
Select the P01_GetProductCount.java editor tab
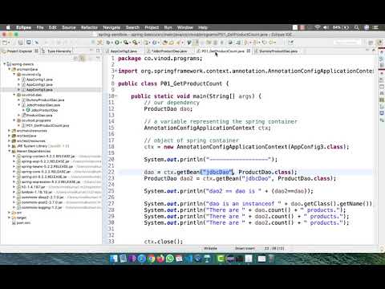(x=223, y=51)
